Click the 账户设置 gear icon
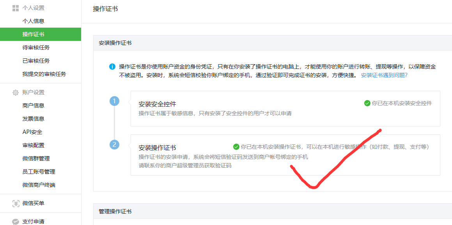The image size is (452, 225). coord(16,93)
